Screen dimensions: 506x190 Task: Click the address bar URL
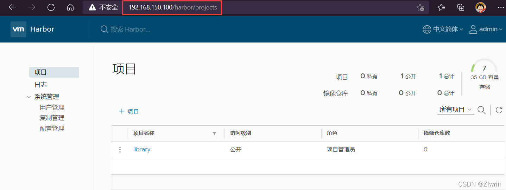point(172,7)
